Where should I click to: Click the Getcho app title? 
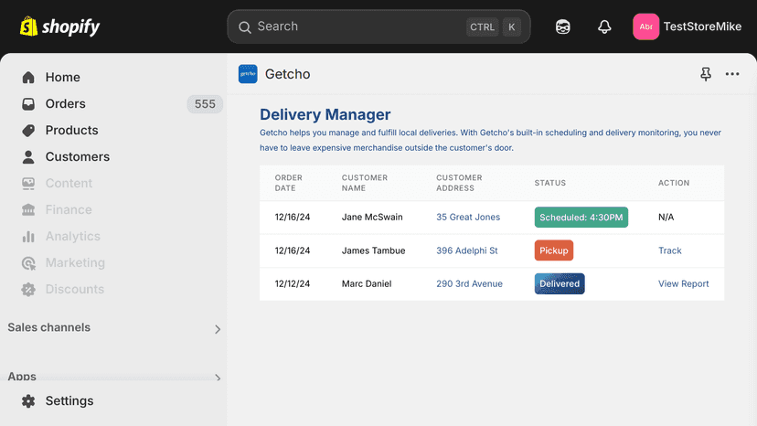[x=287, y=74]
